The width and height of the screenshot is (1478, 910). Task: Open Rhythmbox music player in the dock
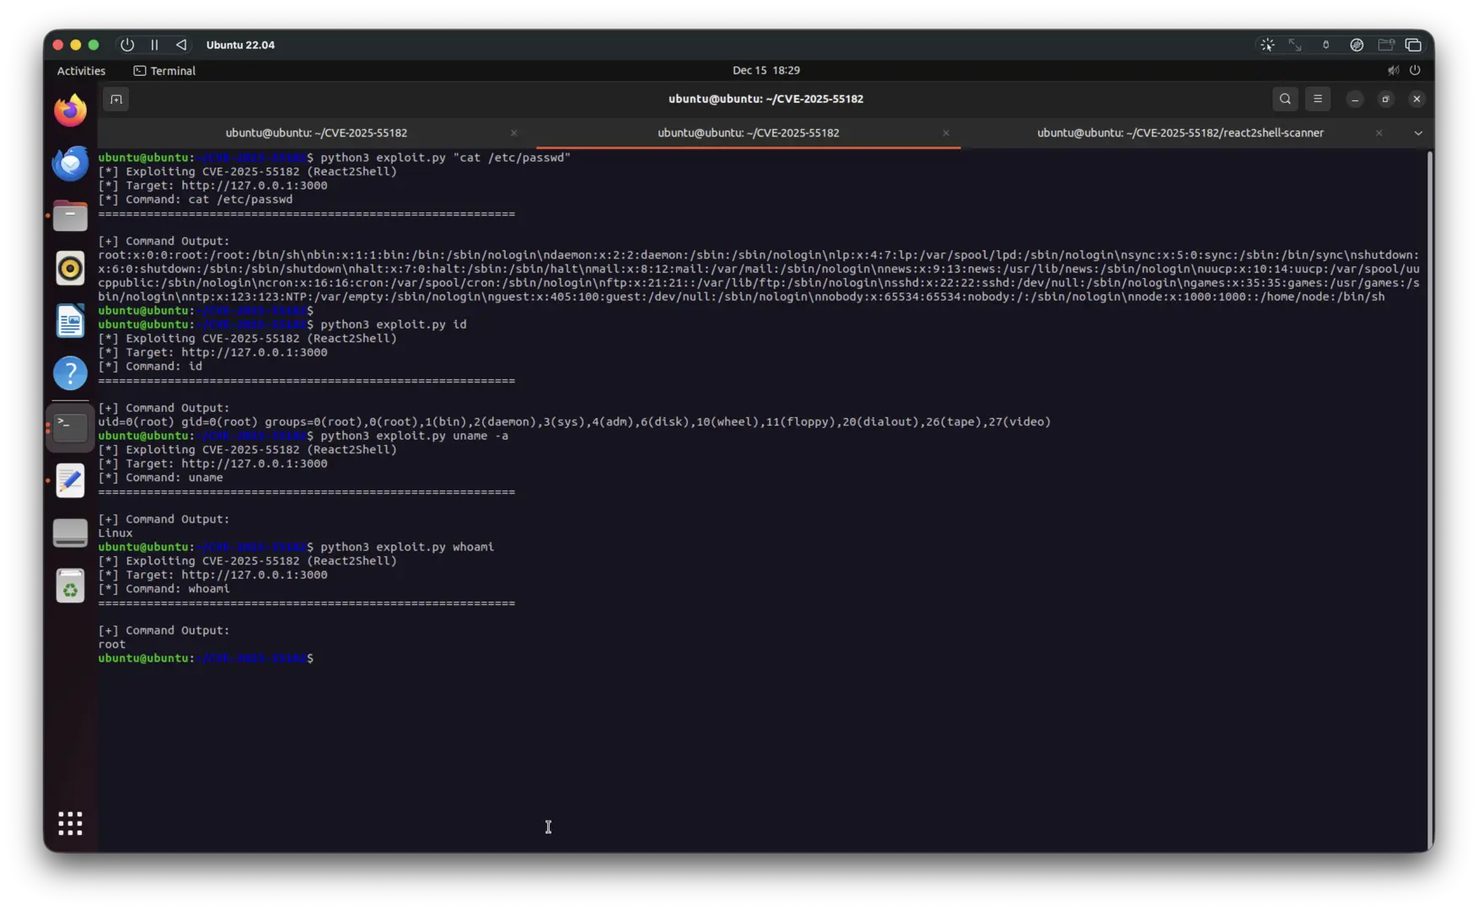coord(70,268)
